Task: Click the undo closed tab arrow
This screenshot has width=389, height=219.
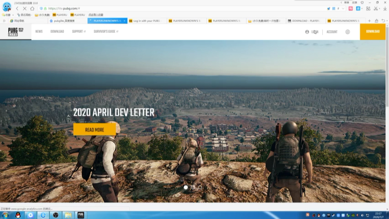Action: [x=384, y=21]
